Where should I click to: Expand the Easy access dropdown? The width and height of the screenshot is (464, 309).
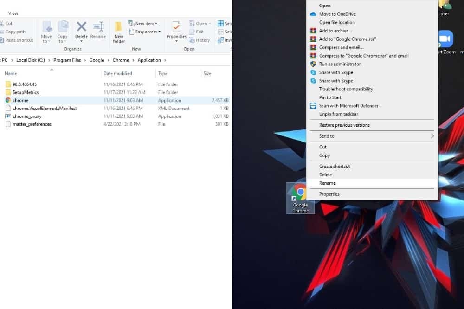point(148,32)
